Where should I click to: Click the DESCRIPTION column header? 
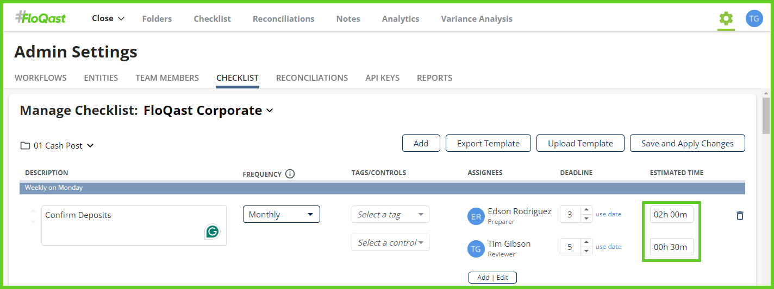47,173
